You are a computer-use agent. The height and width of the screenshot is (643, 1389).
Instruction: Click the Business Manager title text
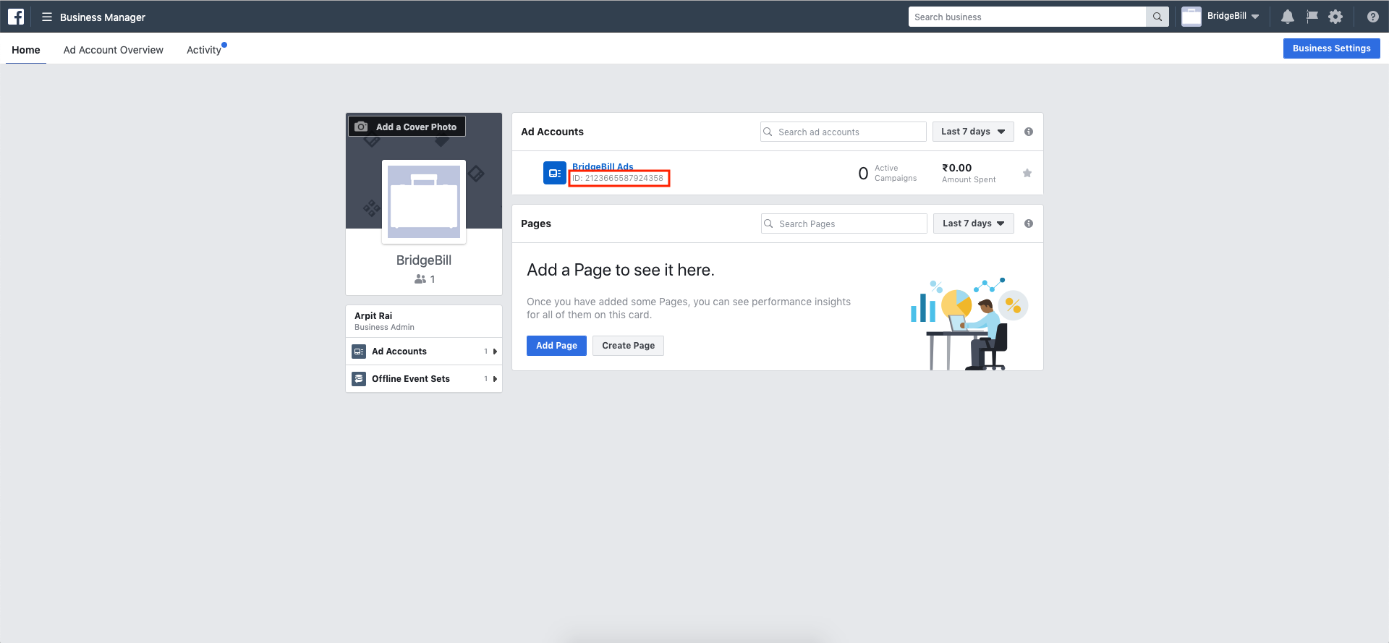pos(103,17)
